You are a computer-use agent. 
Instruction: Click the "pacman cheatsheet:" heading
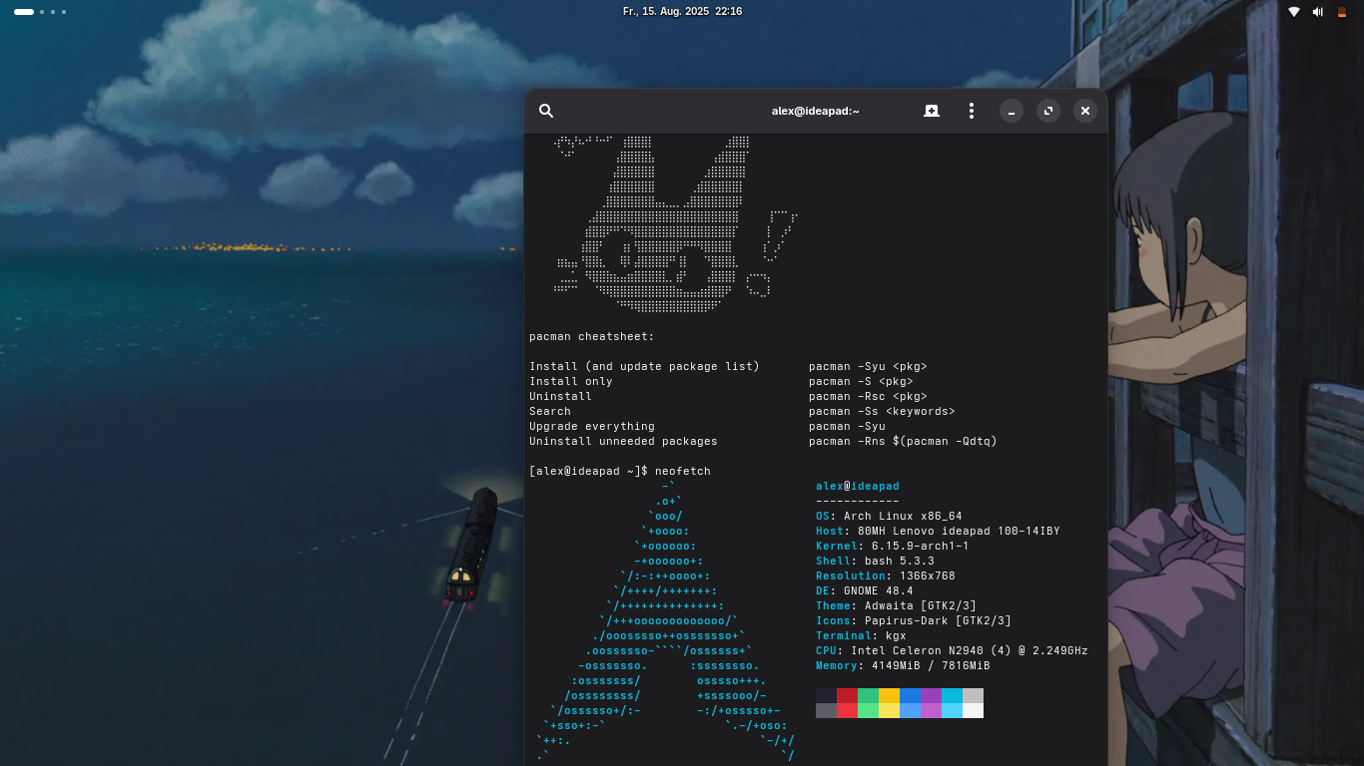pos(592,337)
